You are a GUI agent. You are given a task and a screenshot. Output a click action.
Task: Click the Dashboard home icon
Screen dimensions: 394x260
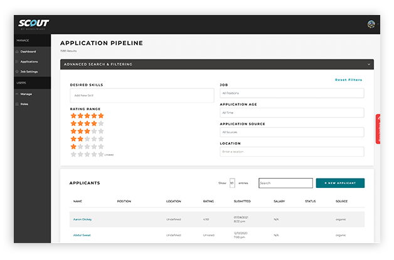(x=17, y=51)
